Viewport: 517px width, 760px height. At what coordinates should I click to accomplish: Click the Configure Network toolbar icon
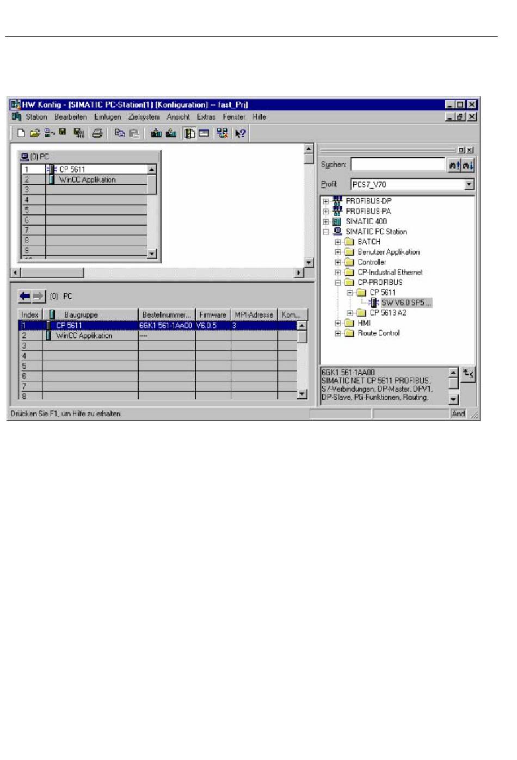click(222, 133)
